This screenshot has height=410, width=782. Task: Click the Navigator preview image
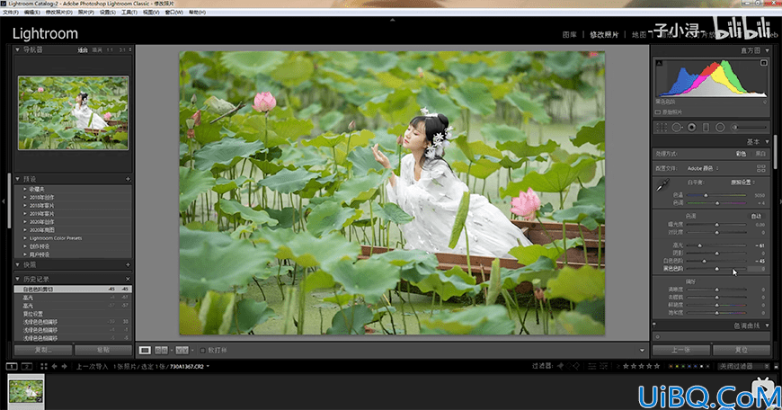tap(74, 112)
